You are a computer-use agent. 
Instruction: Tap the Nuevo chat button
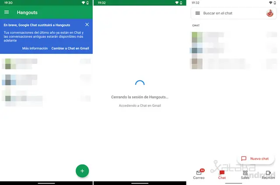pyautogui.click(x=255, y=159)
